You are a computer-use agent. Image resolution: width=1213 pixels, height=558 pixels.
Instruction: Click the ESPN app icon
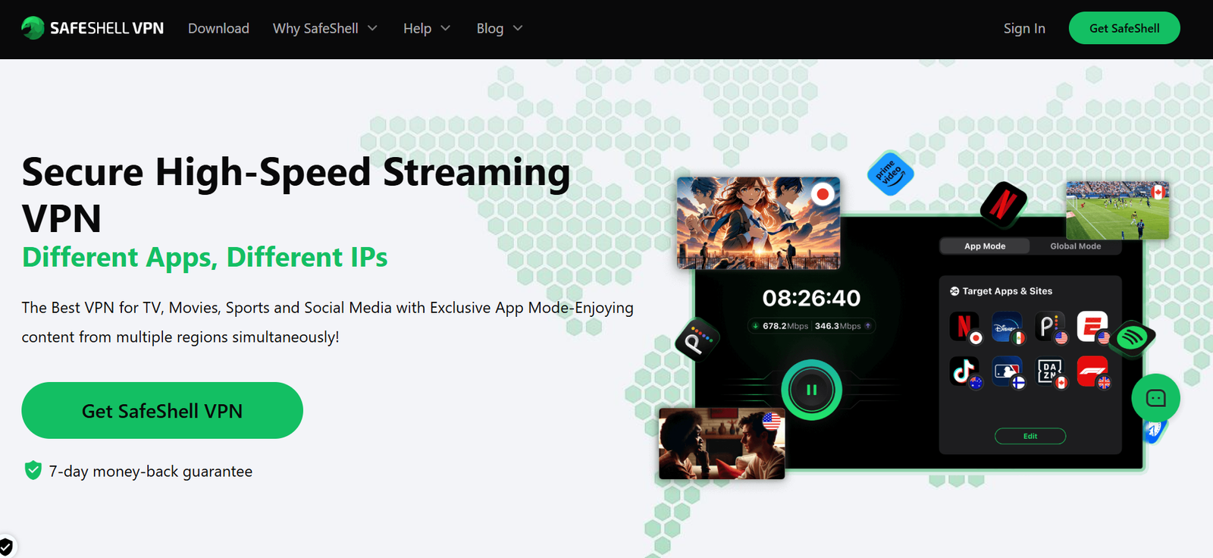(1092, 327)
